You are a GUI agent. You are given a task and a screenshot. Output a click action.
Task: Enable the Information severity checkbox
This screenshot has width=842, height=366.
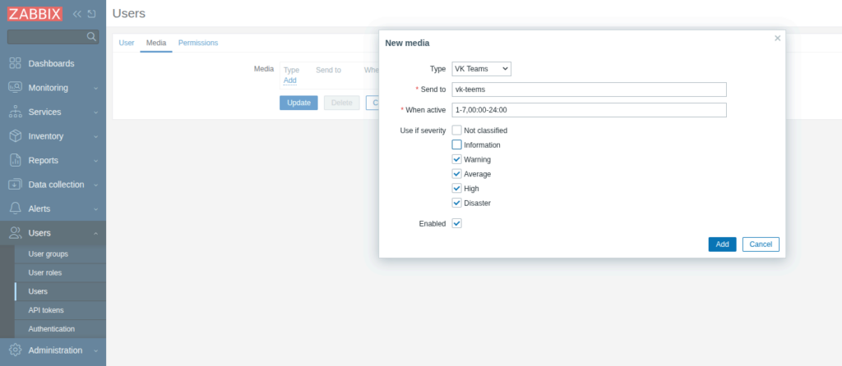click(x=457, y=144)
